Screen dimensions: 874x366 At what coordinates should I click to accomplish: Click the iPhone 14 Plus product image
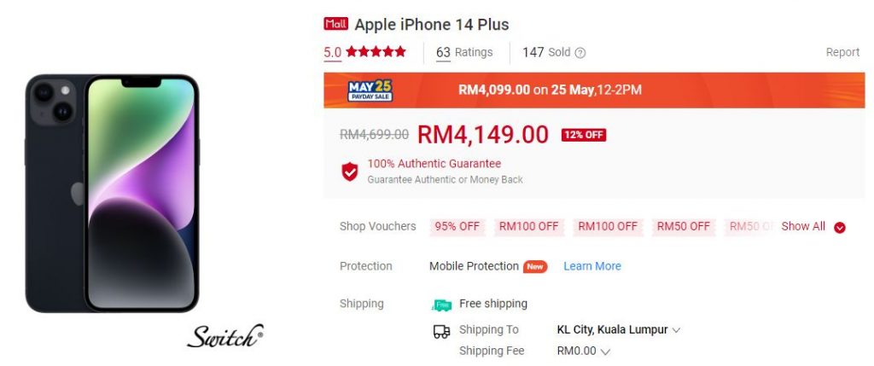(x=112, y=193)
